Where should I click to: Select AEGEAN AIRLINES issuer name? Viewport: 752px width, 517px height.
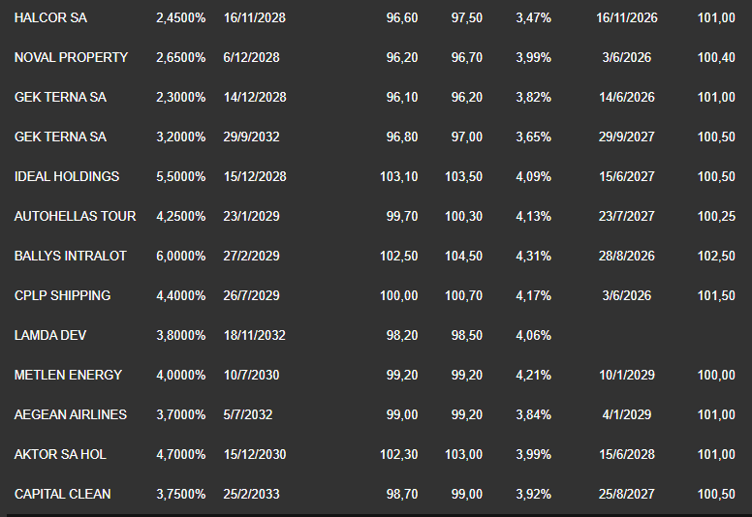tap(71, 415)
